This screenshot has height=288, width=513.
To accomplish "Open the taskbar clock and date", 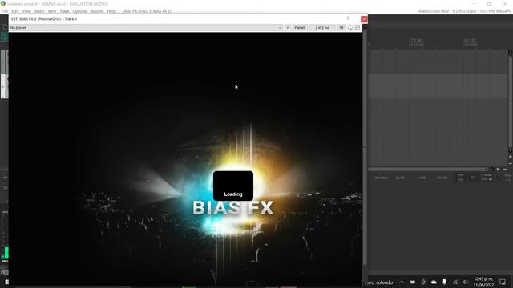I will point(483,282).
